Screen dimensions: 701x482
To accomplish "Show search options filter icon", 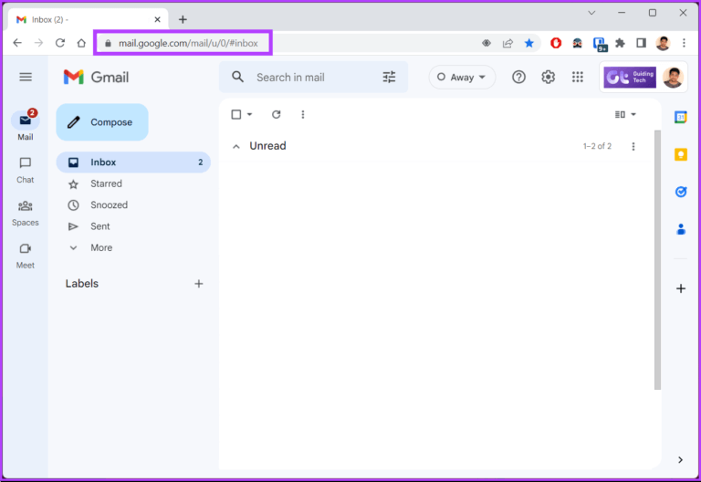I will 389,77.
